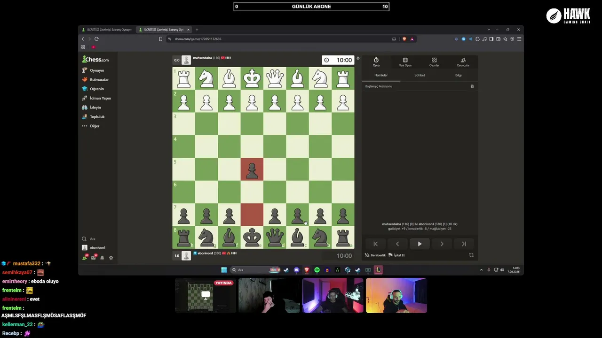The height and width of the screenshot is (338, 602).
Task: Select the Hamleler tab
Action: [381, 75]
